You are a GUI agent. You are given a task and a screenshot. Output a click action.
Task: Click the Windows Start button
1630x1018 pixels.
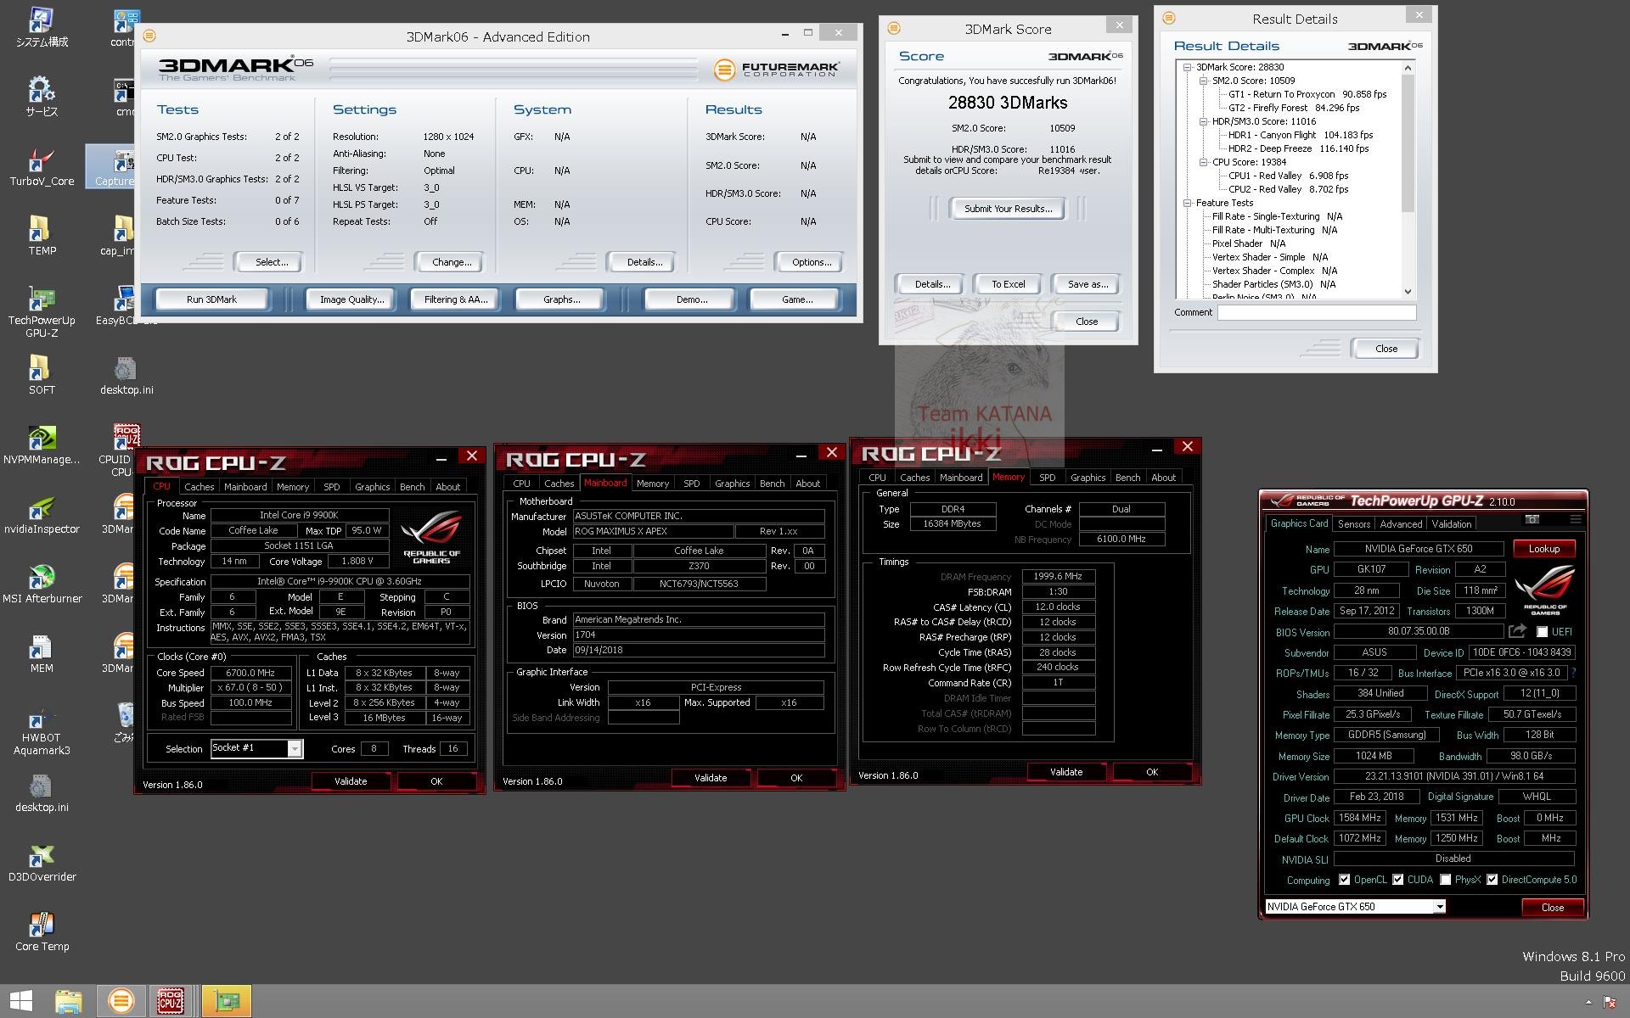pos(20,1001)
